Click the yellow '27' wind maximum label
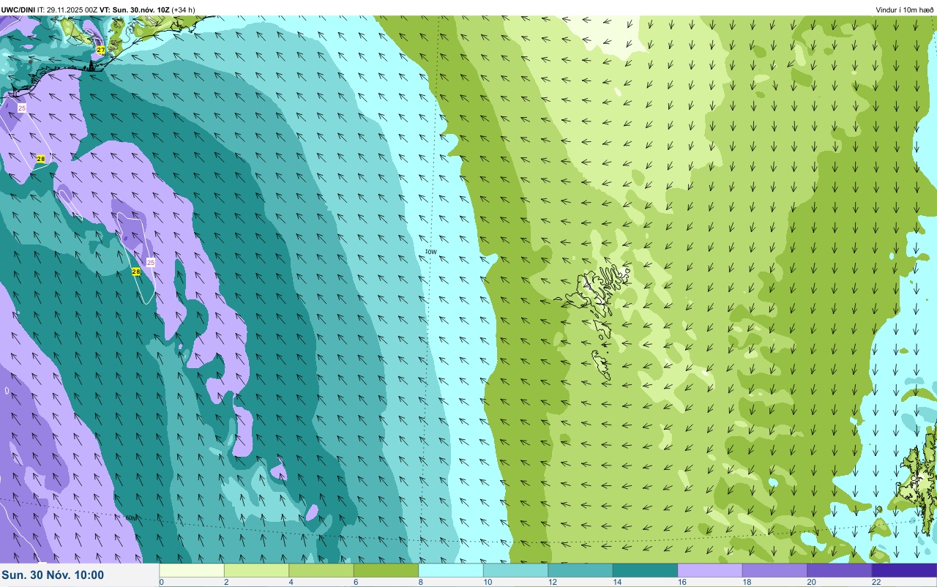Screen dimensions: 937x587 click(101, 50)
